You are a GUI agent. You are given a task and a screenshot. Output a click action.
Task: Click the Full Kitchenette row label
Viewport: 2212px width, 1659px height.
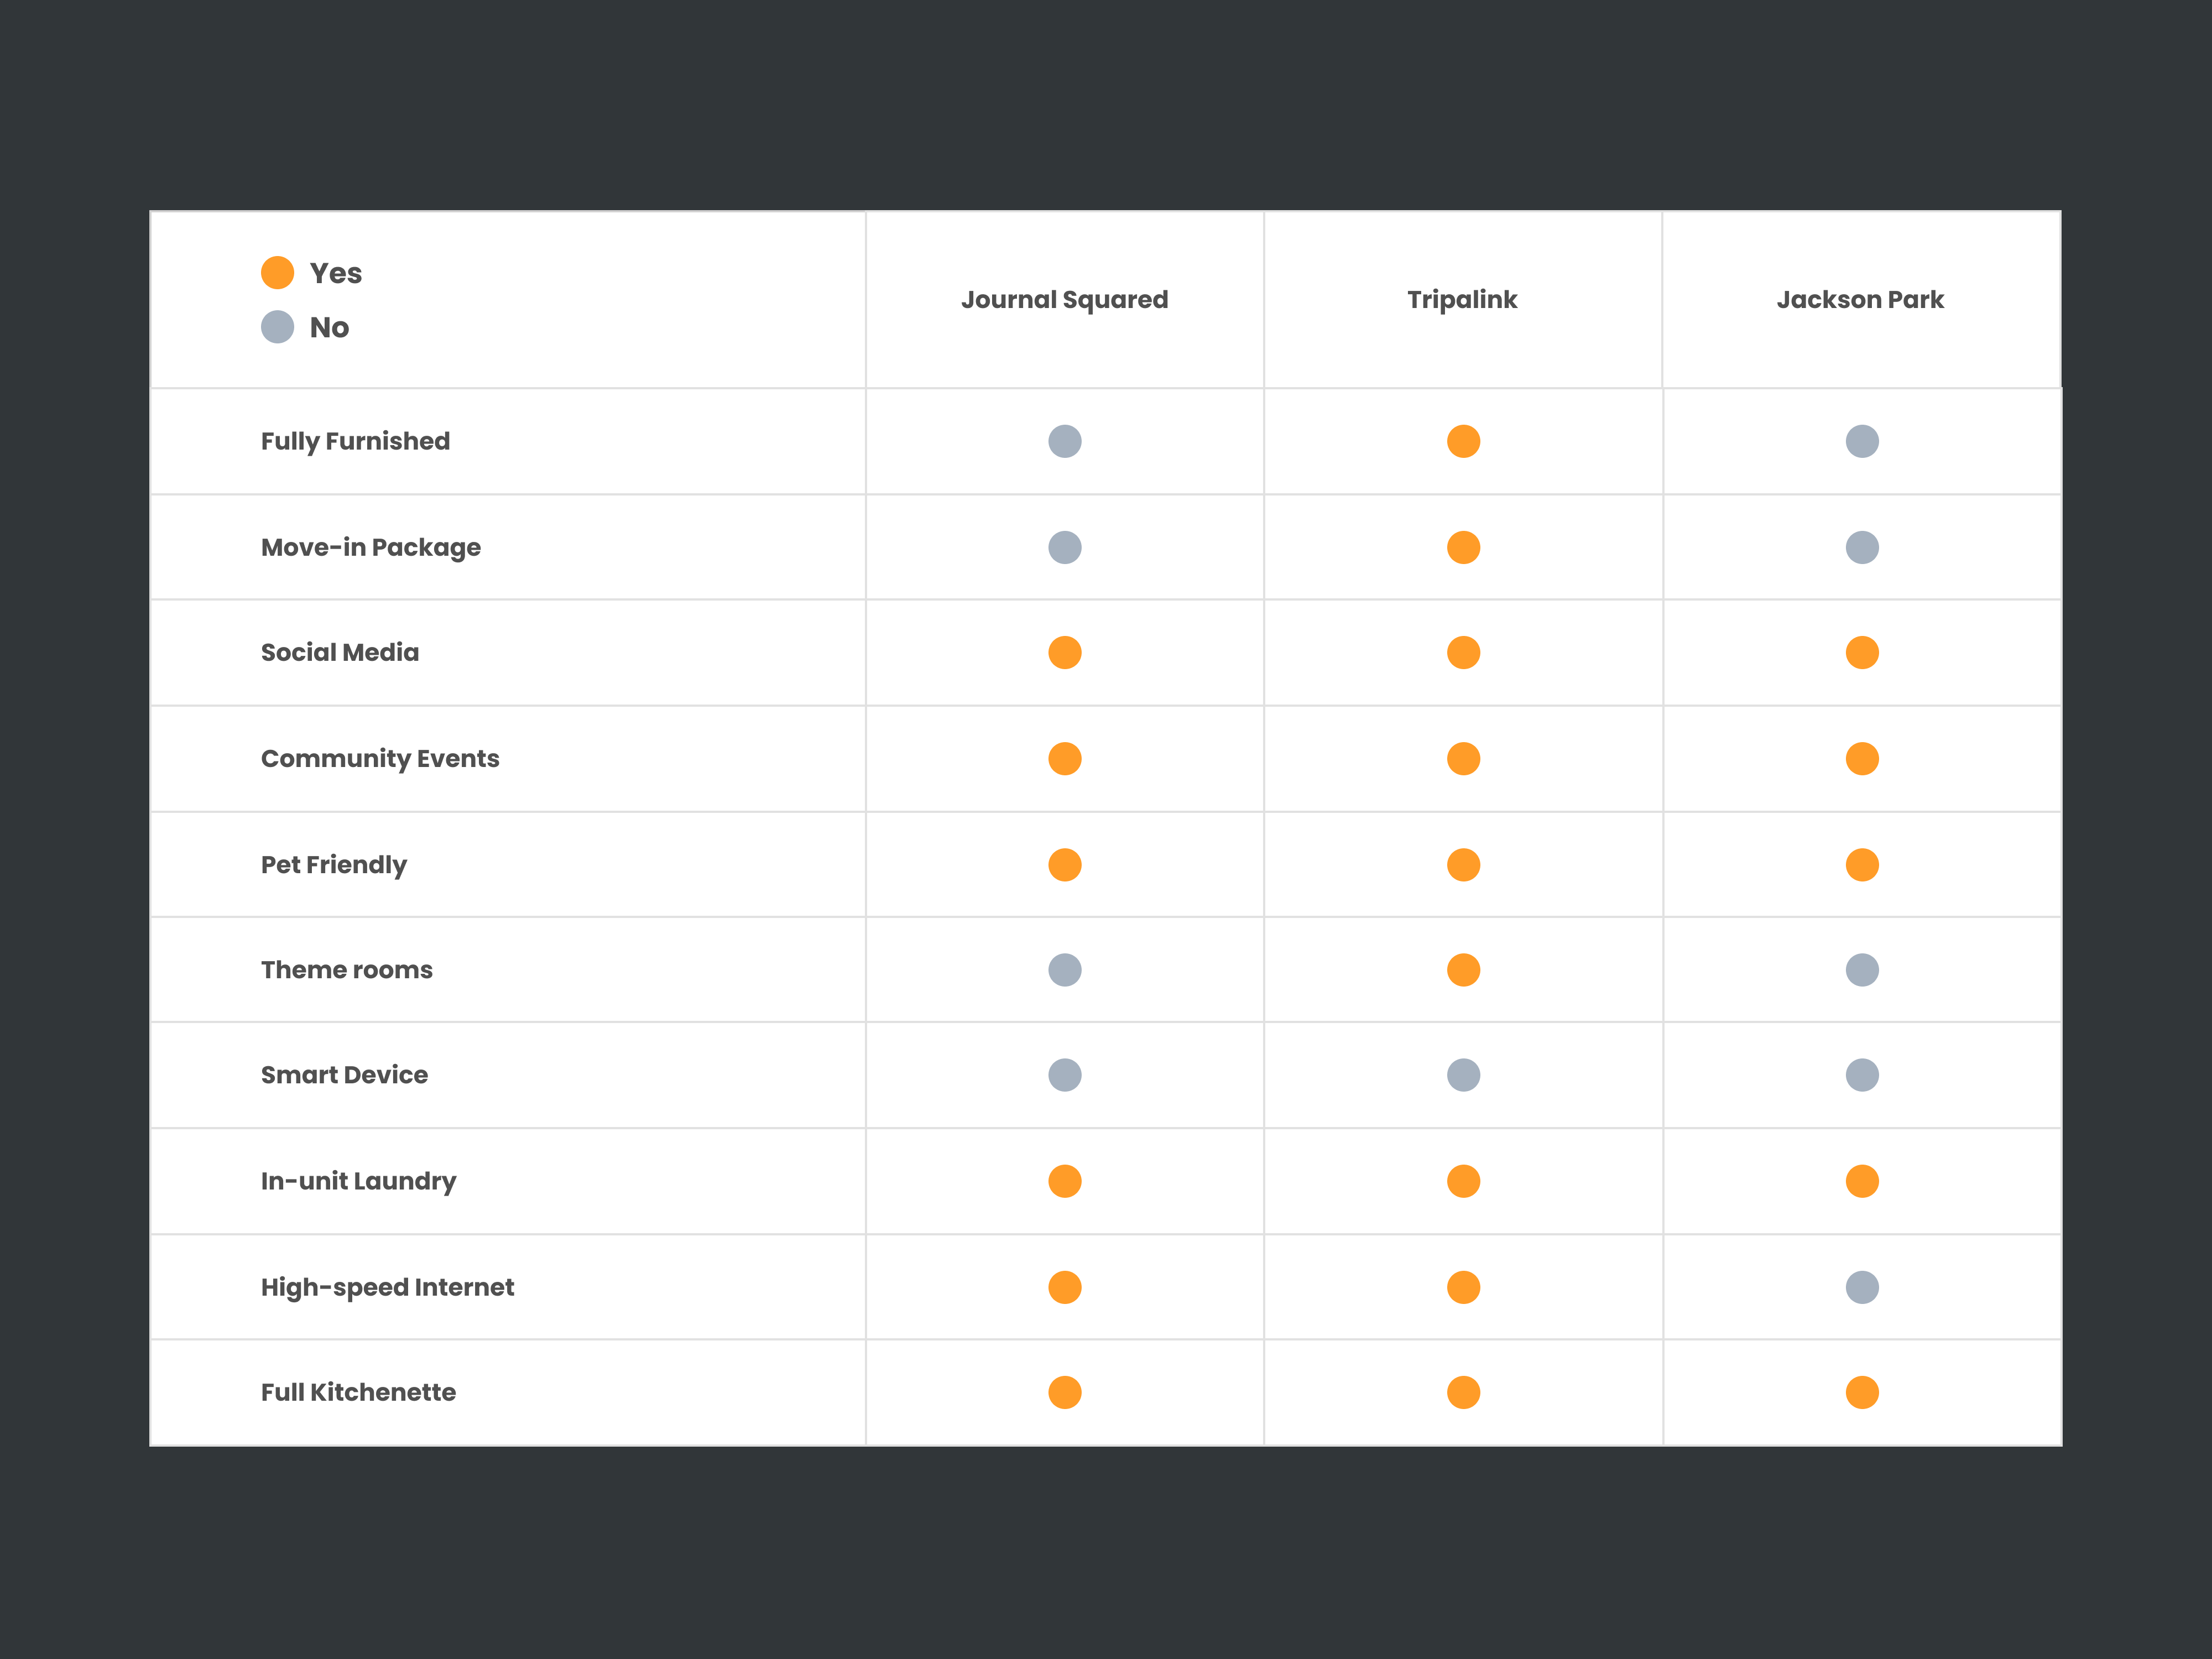358,1392
